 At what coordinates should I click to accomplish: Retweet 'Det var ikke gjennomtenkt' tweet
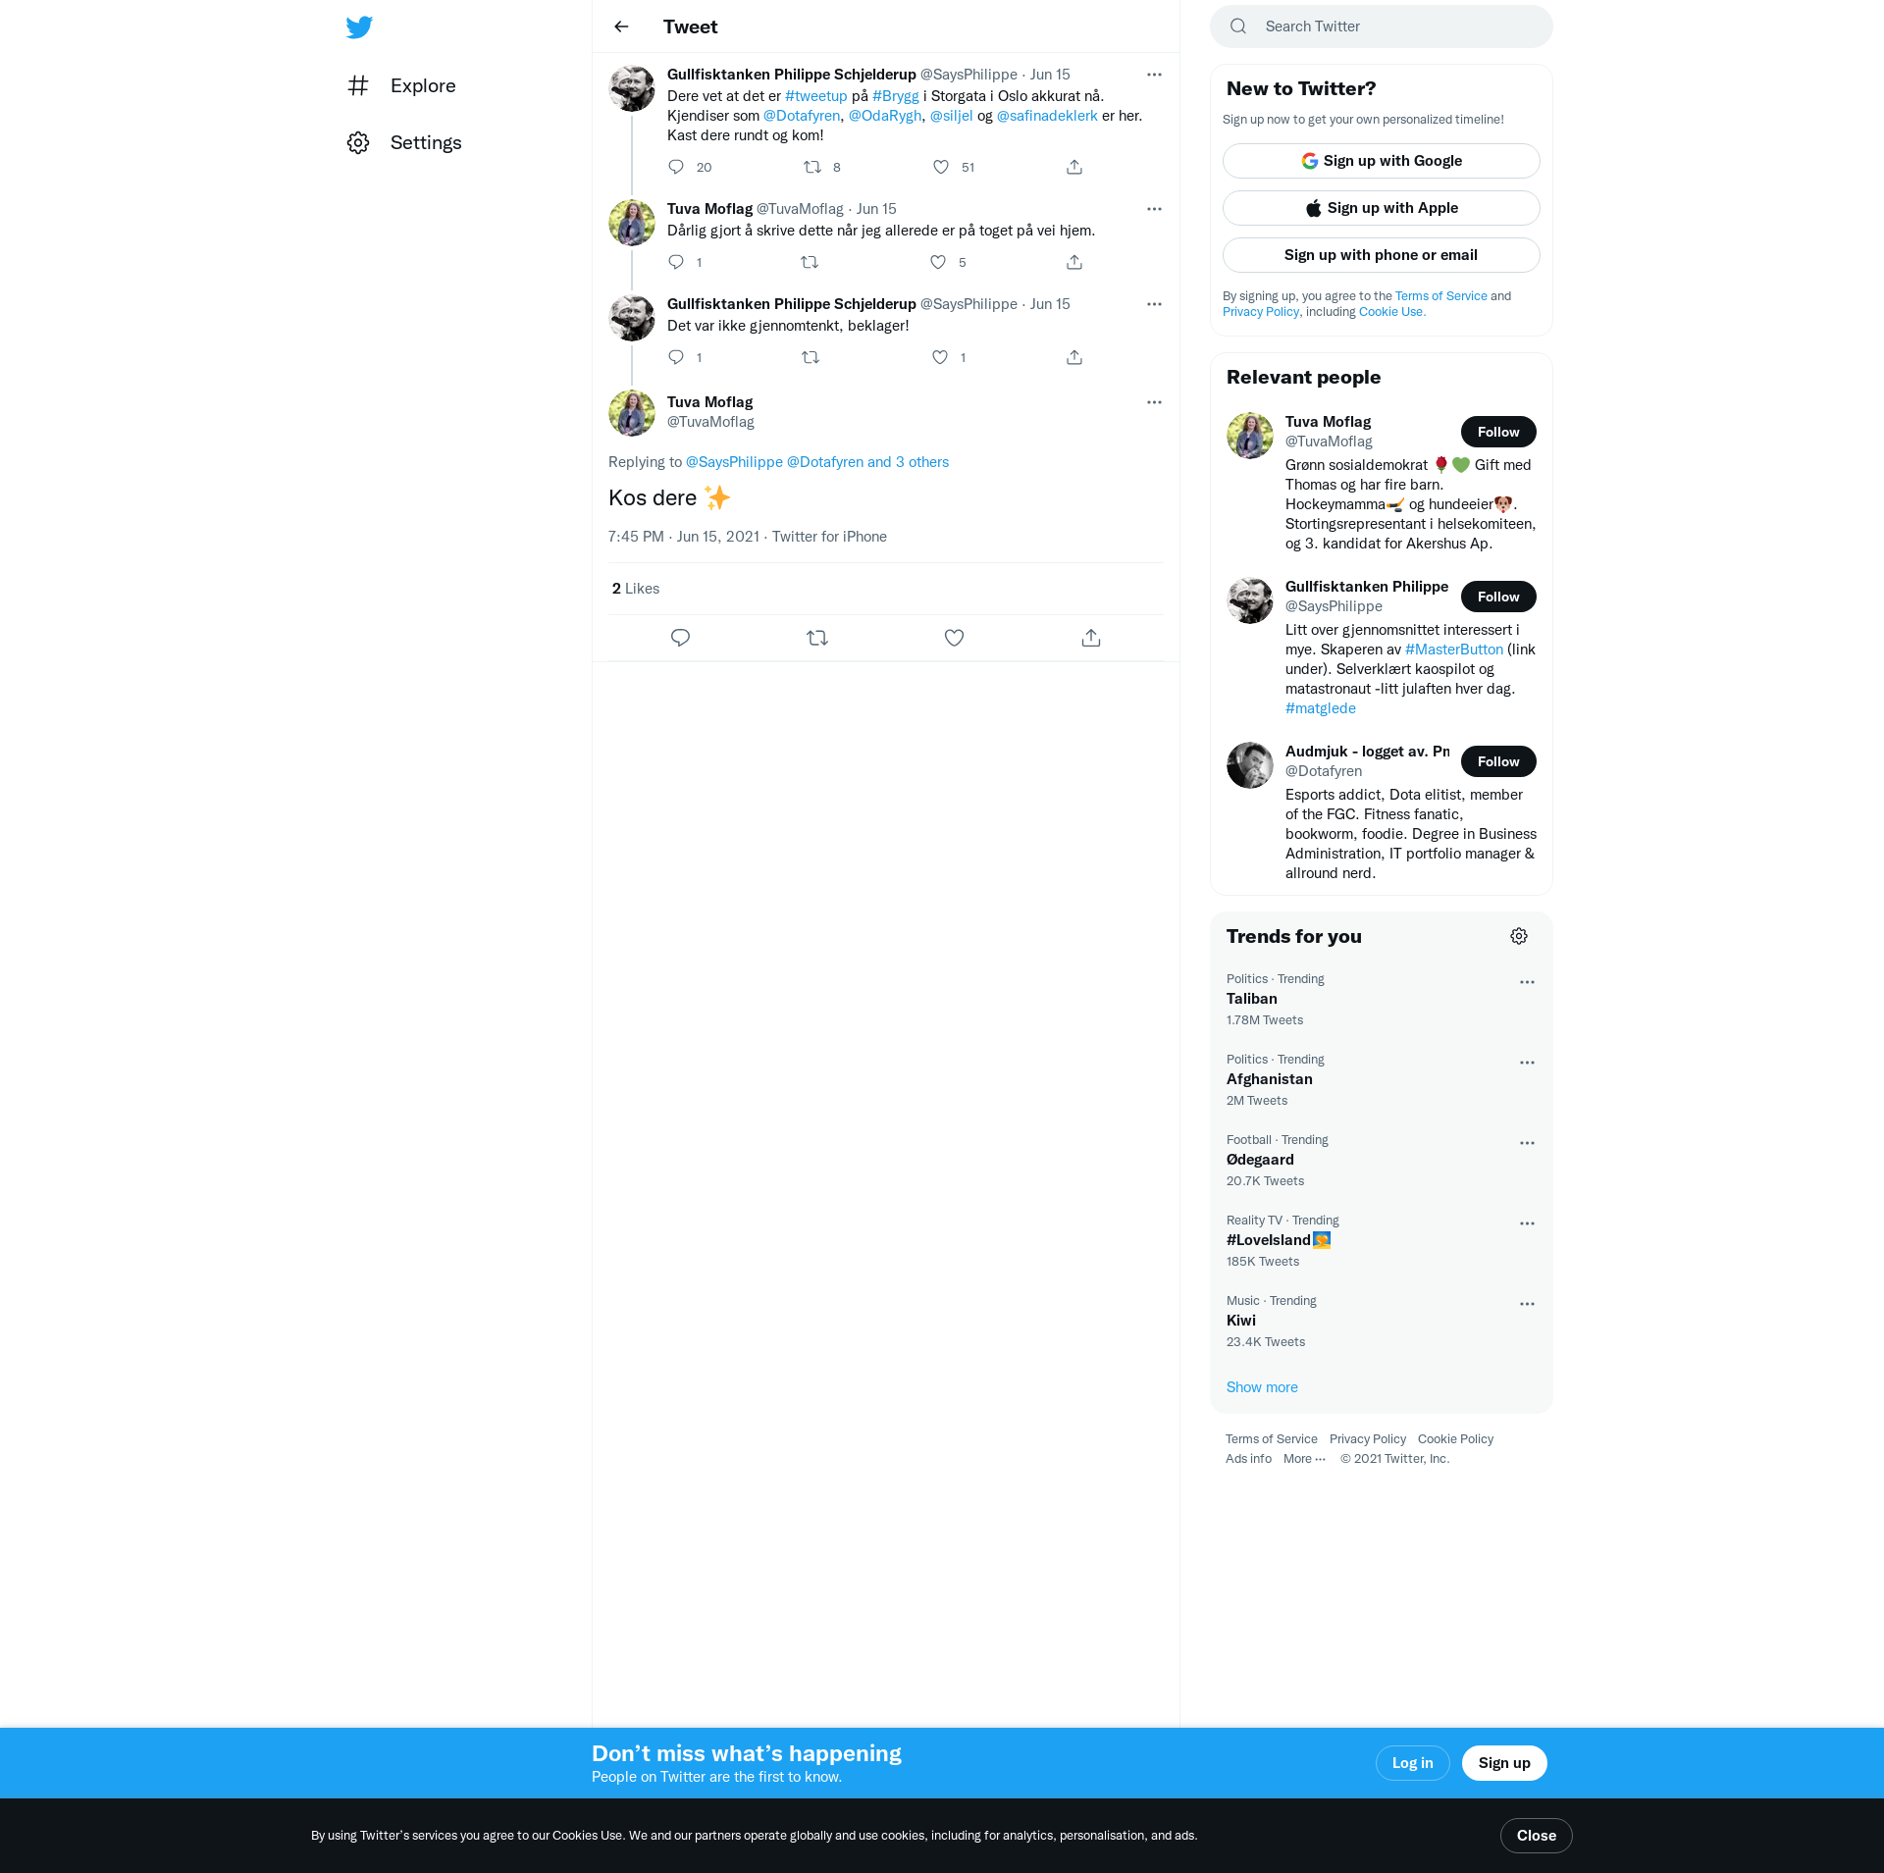coord(811,357)
